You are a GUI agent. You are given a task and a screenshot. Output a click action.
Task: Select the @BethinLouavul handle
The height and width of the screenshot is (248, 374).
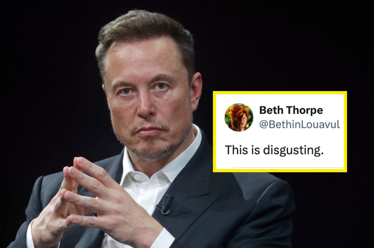pyautogui.click(x=299, y=125)
